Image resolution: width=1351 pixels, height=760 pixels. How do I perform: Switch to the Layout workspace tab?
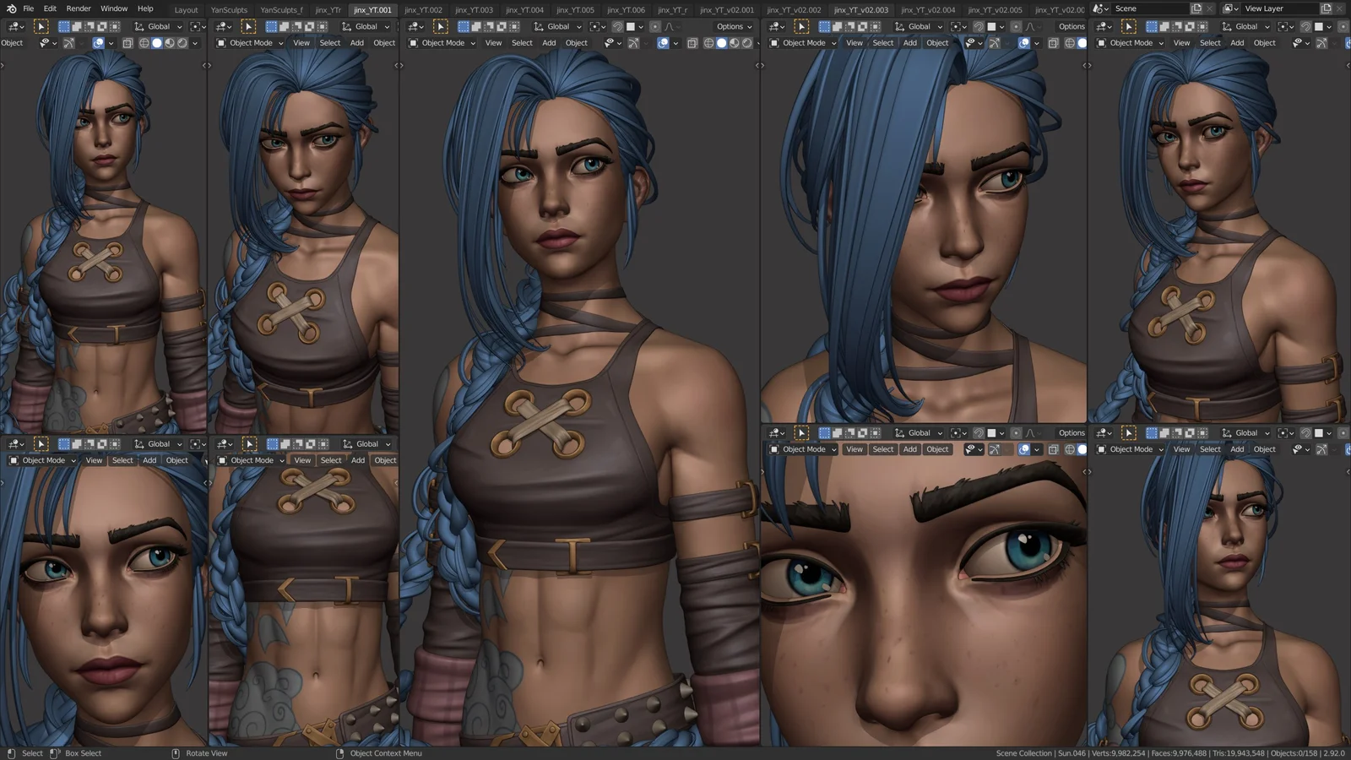186,8
